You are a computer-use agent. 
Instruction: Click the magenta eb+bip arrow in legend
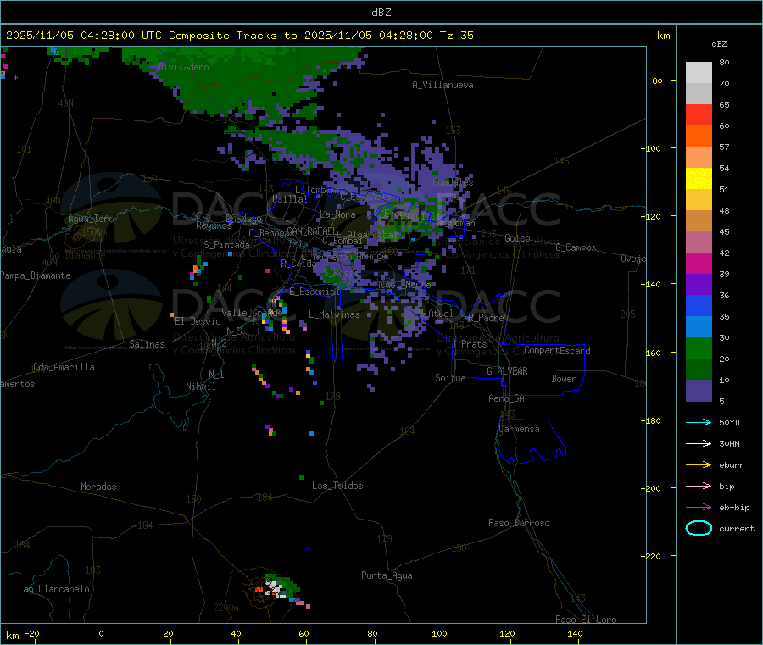tap(699, 507)
